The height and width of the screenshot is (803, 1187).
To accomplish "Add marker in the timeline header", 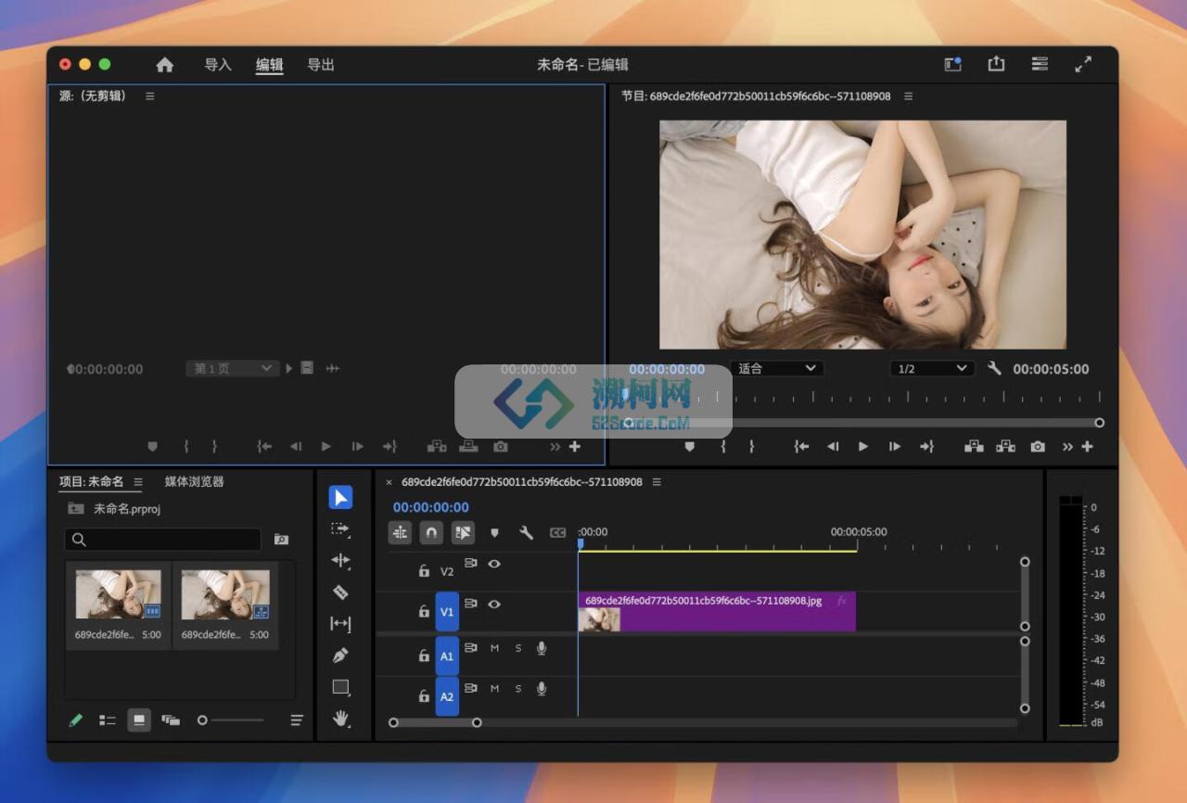I will click(494, 532).
